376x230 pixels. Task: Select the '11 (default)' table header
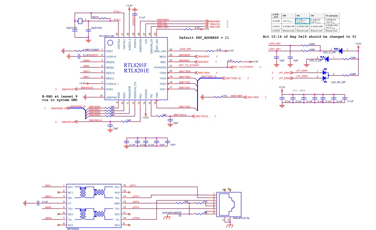tap(332, 15)
